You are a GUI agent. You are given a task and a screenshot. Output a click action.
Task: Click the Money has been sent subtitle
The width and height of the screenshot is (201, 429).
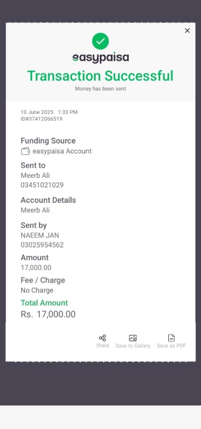tap(100, 89)
